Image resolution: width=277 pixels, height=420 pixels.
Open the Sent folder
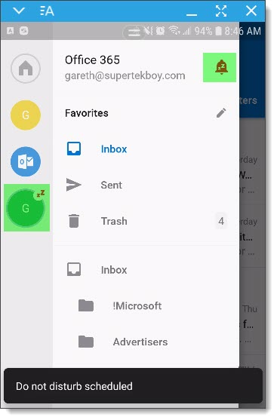146,185
